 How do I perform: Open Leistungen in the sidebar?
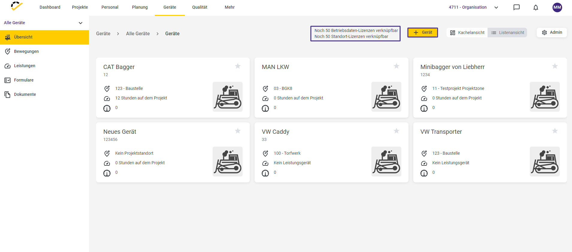(44, 66)
